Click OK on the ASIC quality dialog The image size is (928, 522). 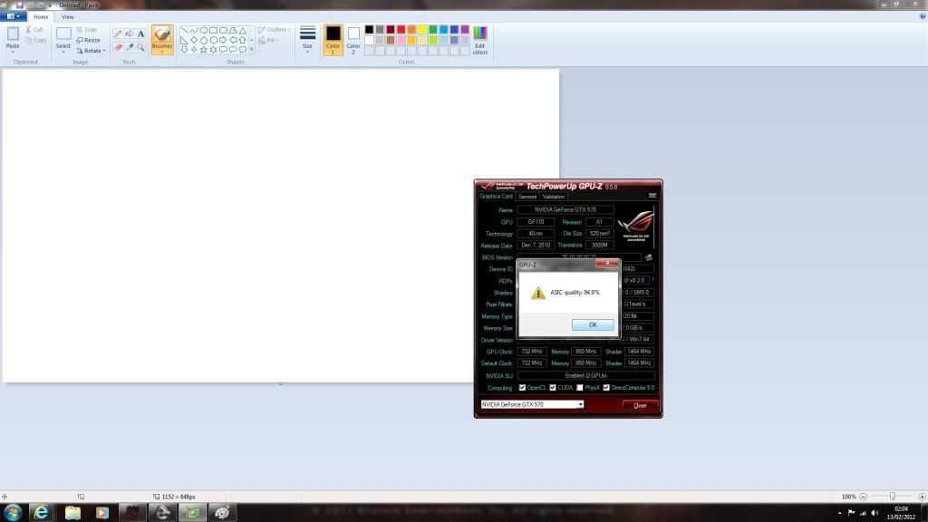pos(593,325)
